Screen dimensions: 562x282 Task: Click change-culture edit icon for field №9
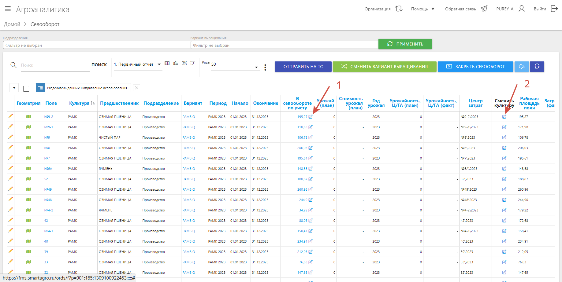point(504,137)
